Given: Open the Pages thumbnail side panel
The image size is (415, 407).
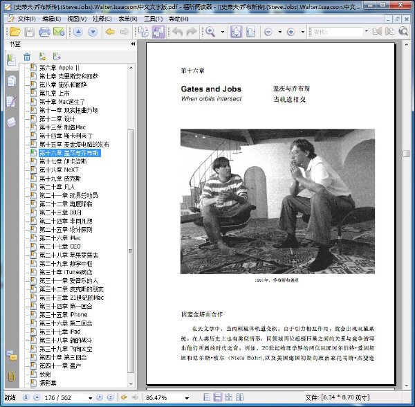Looking at the screenshot, I should [11, 81].
